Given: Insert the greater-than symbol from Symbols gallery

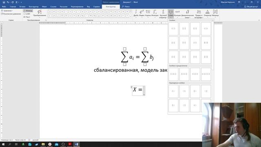Looking at the screenshot, I should [95, 12].
